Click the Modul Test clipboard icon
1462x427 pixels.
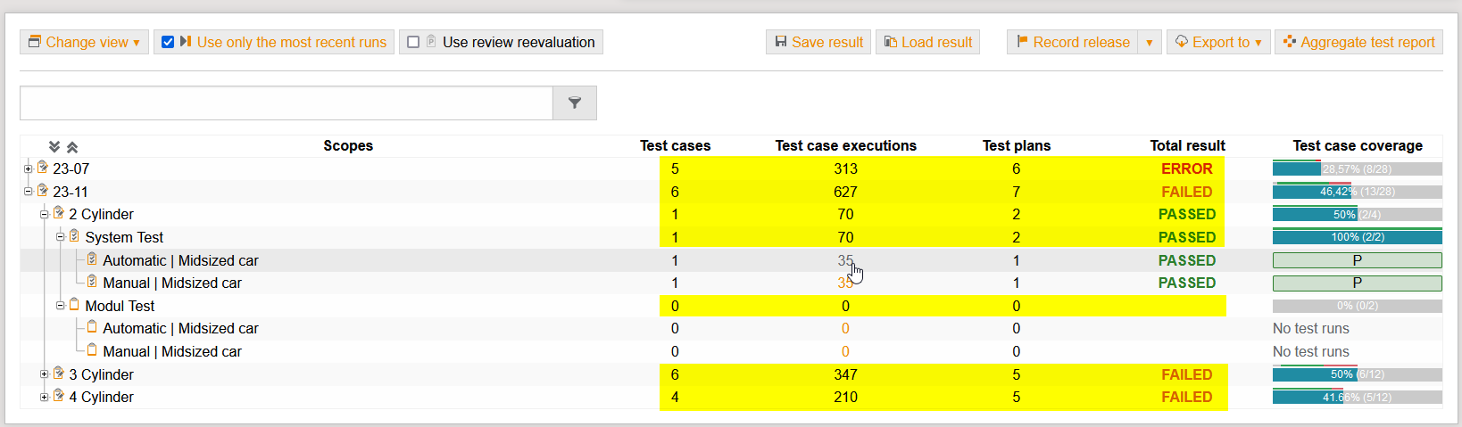(74, 305)
